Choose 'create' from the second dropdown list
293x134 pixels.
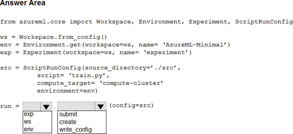68,122
